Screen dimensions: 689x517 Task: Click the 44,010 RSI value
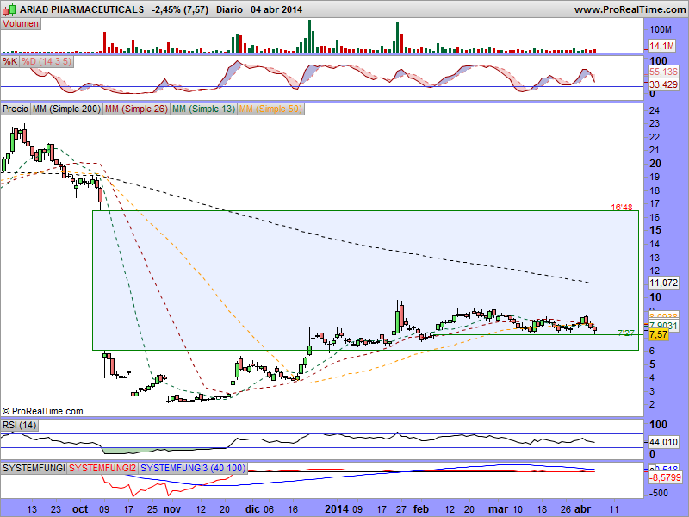tap(663, 442)
